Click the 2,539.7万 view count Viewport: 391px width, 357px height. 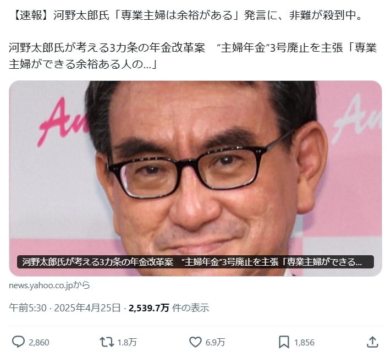pos(149,308)
